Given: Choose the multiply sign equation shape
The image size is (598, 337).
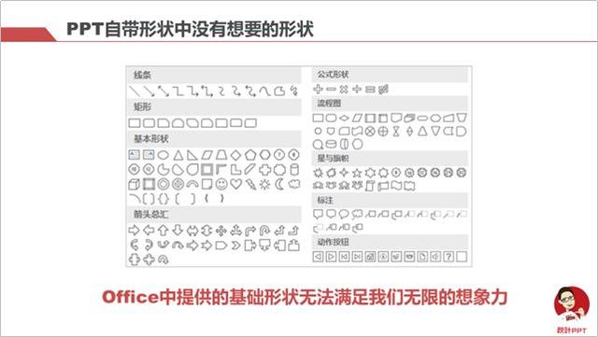Looking at the screenshot, I should (344, 90).
